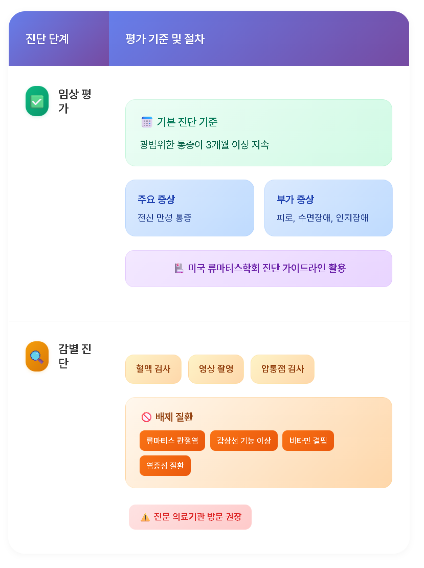This screenshot has height=568, width=424.
Task: Click the orange magnifying glass differential diagnosis icon
Action: (37, 356)
